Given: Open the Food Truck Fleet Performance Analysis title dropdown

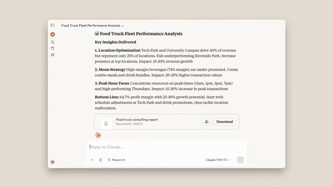Looking at the screenshot, I should [x=123, y=25].
